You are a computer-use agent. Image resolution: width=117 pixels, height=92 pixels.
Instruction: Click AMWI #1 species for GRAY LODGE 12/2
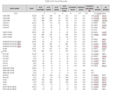click(x=96, y=34)
